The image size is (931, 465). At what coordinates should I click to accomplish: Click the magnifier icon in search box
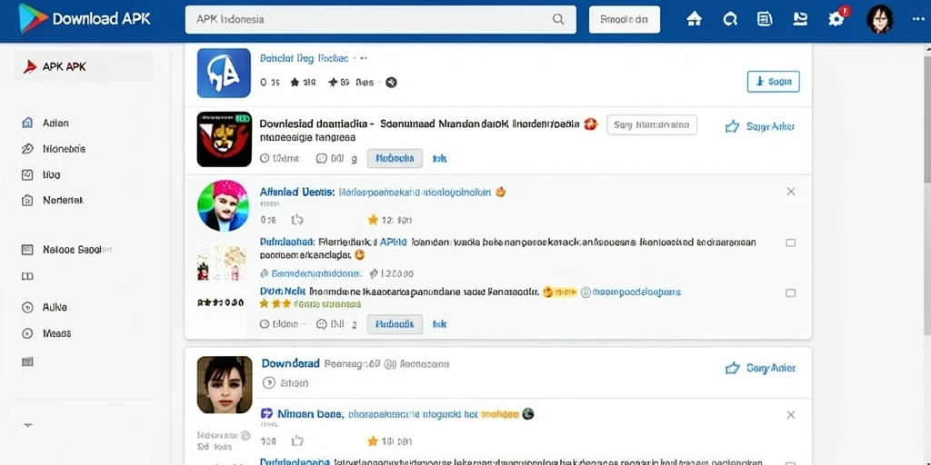[x=558, y=20]
